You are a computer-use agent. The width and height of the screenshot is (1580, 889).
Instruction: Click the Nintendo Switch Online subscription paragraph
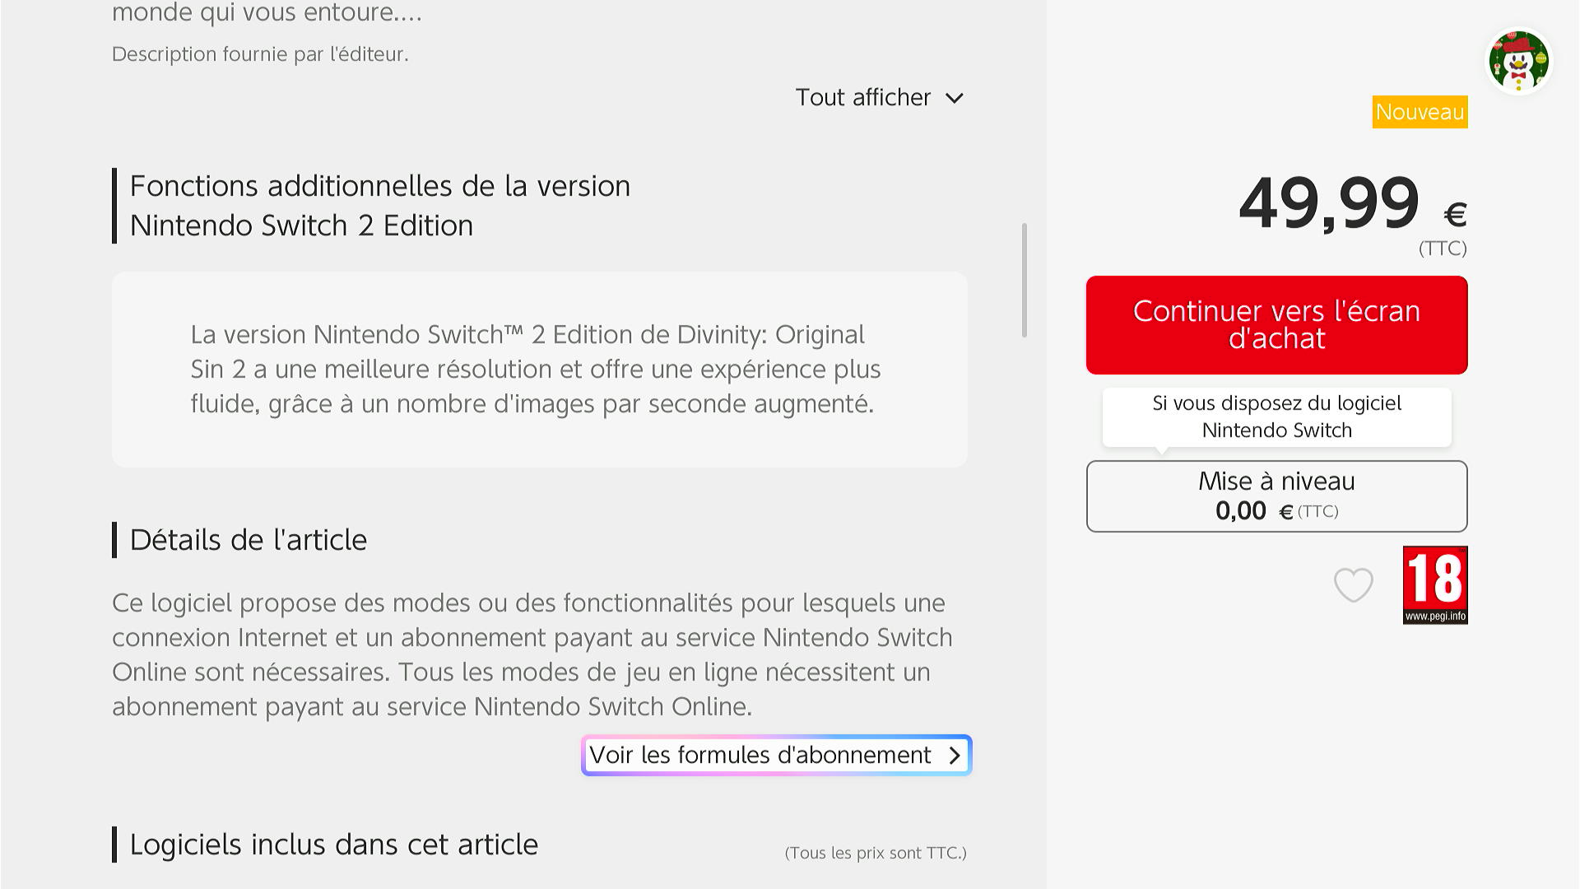click(x=532, y=654)
